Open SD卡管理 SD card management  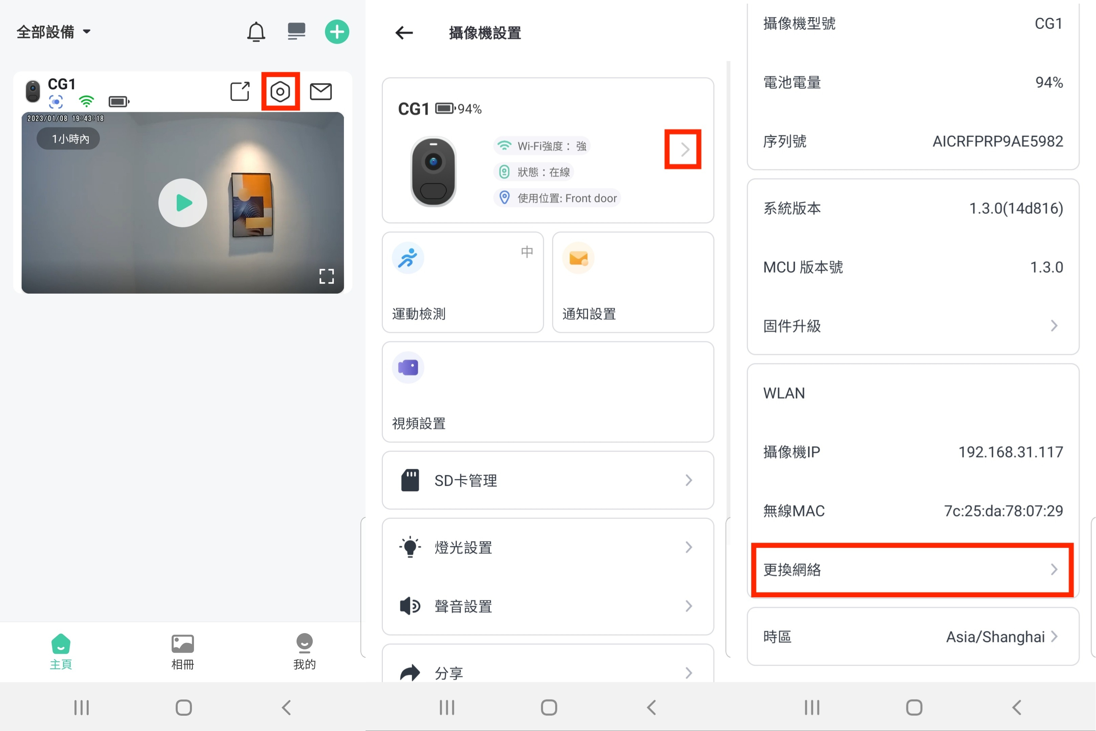pos(548,480)
